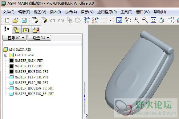Click the navigator collapse arrows on the sash
The image size is (179, 119).
(84, 98)
